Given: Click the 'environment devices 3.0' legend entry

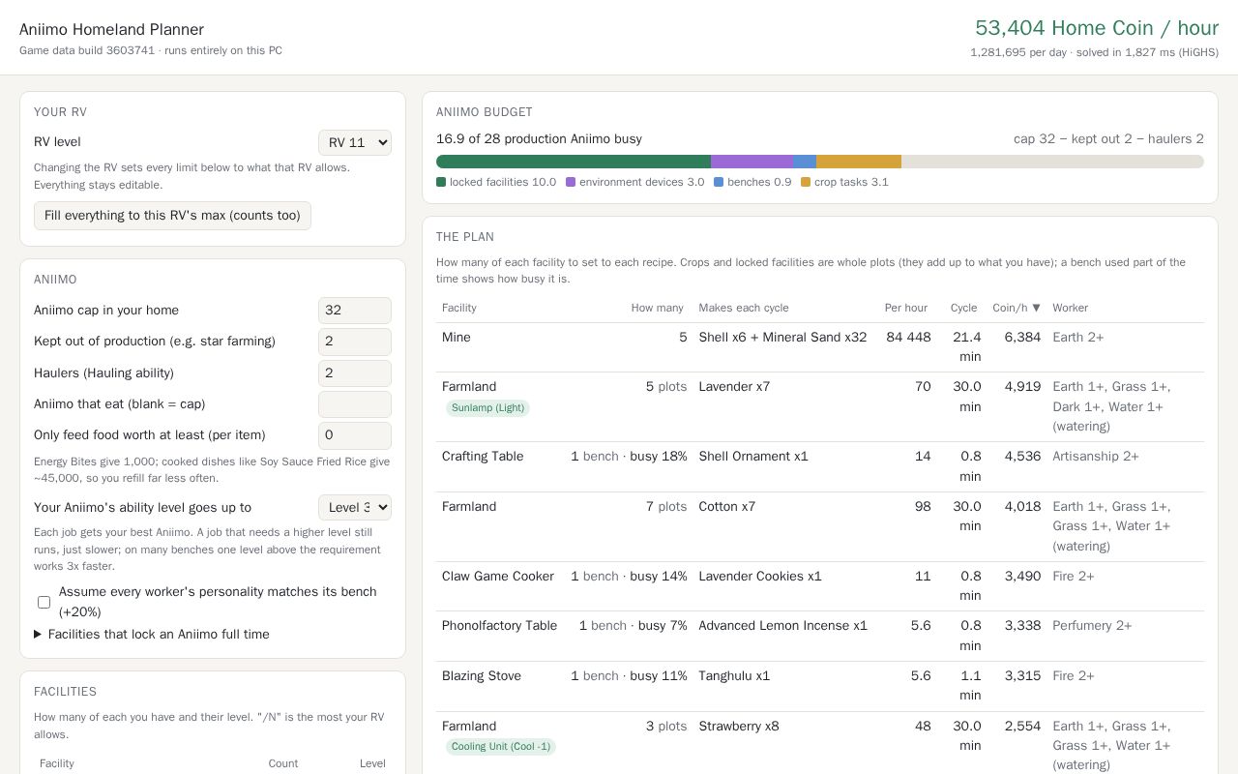Looking at the screenshot, I should click(635, 182).
